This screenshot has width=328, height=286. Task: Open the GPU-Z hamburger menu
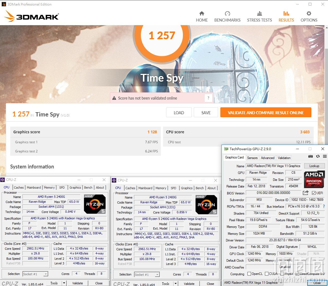tap(325, 156)
